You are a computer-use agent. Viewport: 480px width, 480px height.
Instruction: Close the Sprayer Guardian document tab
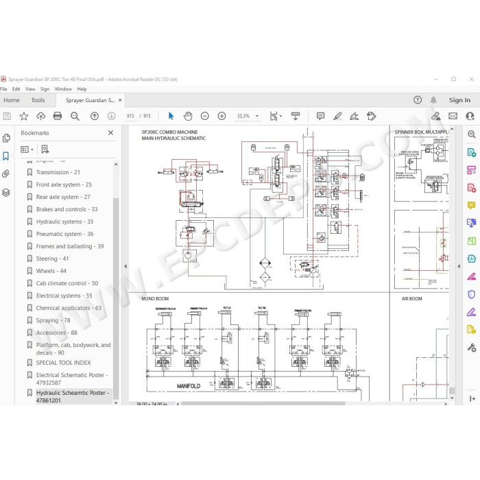click(120, 100)
